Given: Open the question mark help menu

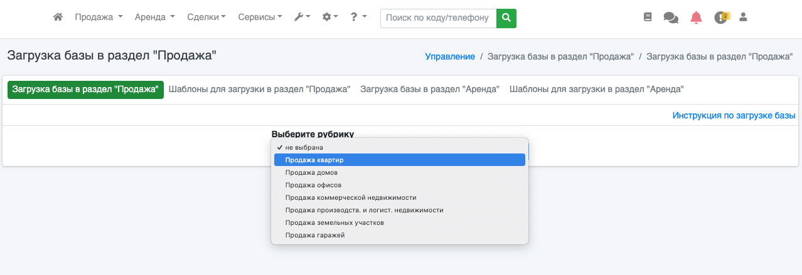Looking at the screenshot, I should (358, 18).
